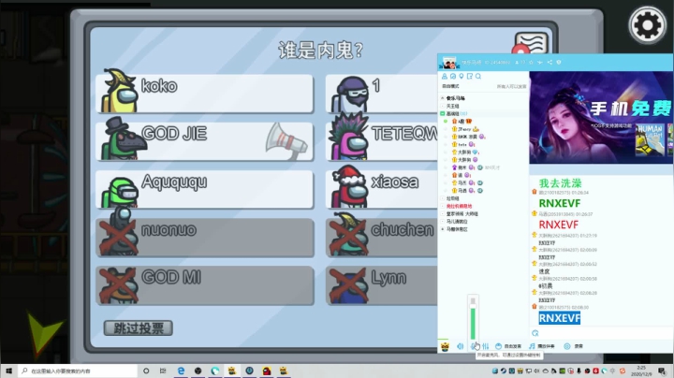Toggle the microphone icon on the bottom bar
The width and height of the screenshot is (674, 378).
pos(474,346)
